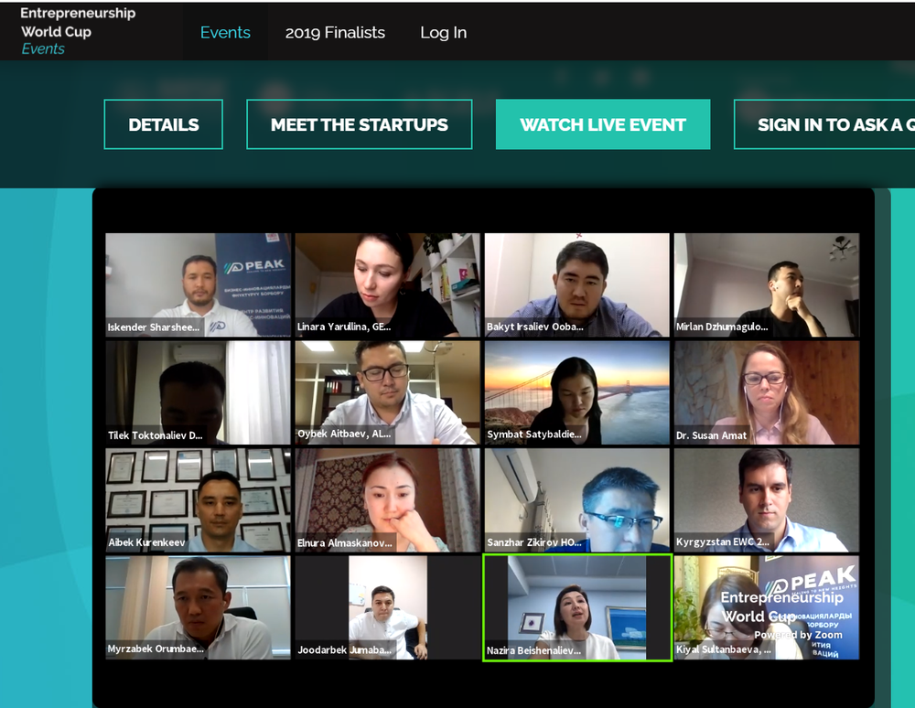This screenshot has width=915, height=708.
Task: Open the Events menu item
Action: point(225,33)
